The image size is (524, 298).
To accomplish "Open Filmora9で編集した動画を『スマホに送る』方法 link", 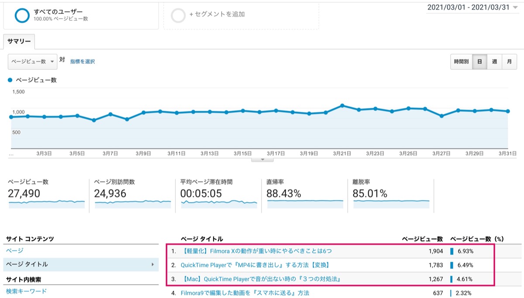I will click(245, 293).
